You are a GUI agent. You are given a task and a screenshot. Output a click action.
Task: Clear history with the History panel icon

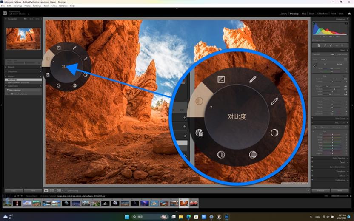tap(40, 76)
